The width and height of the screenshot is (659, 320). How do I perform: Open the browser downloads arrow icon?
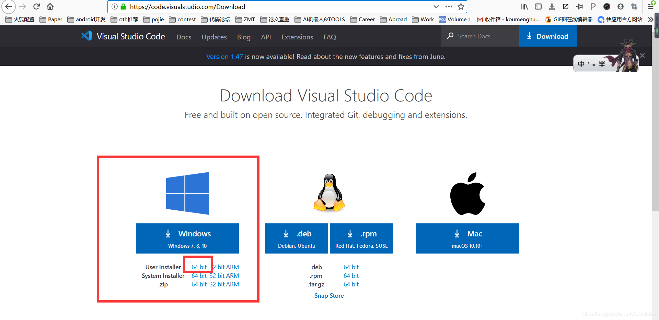(x=552, y=7)
